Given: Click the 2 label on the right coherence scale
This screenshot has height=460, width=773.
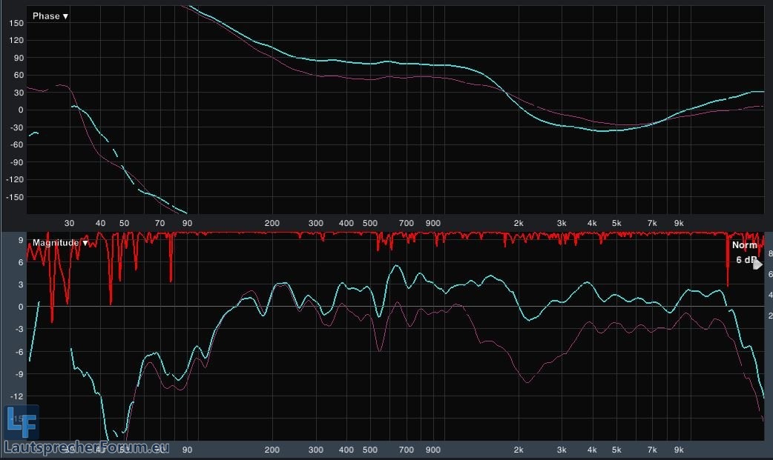Looking at the screenshot, I should [770, 316].
